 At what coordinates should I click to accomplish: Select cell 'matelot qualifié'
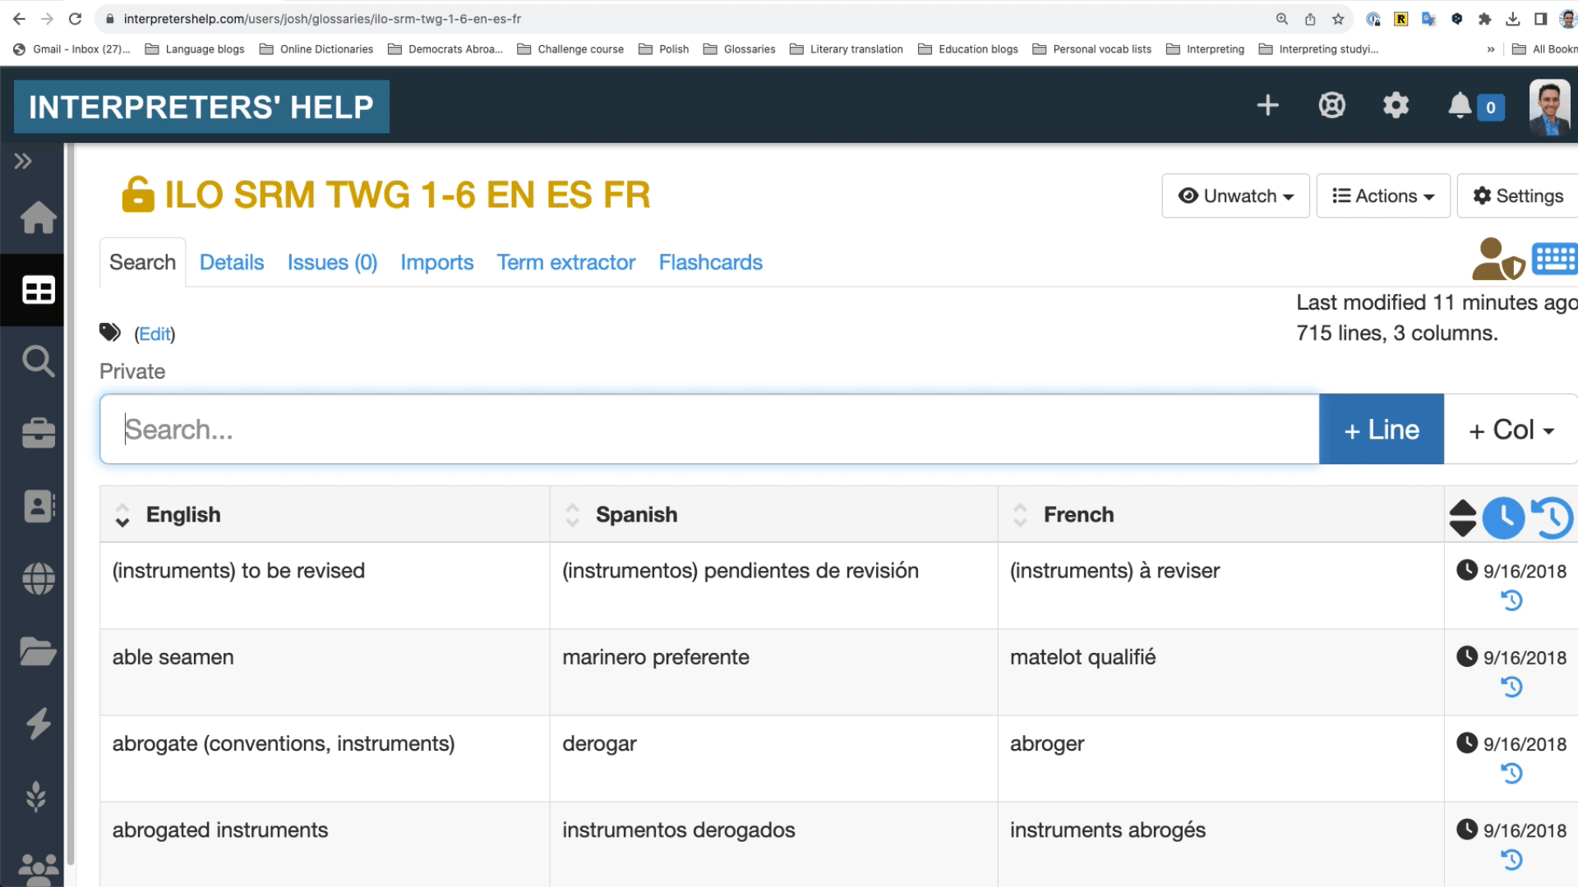pyautogui.click(x=1220, y=672)
